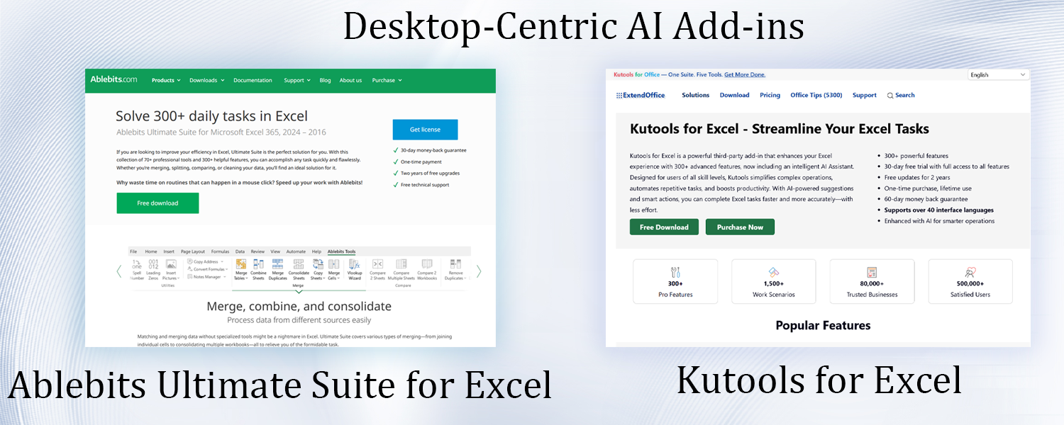Click the blue Get license button

click(425, 130)
